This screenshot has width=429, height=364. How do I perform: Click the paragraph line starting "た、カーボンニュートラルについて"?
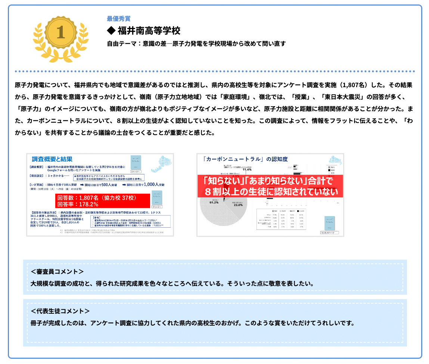tap(214, 121)
